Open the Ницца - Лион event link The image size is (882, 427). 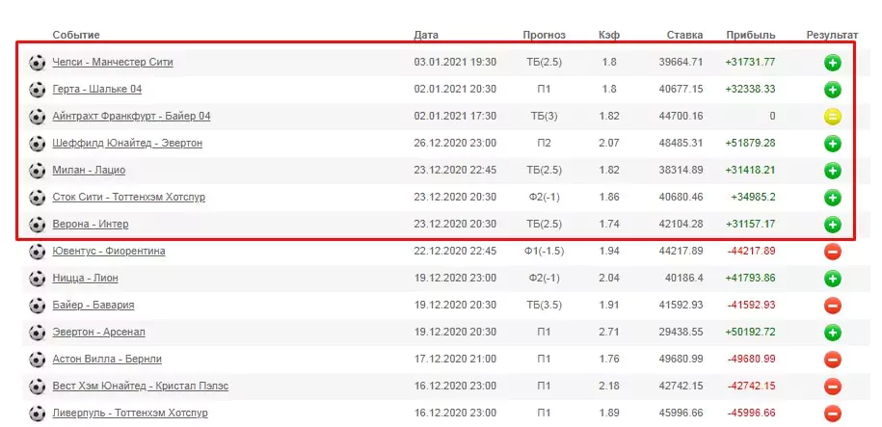(85, 278)
